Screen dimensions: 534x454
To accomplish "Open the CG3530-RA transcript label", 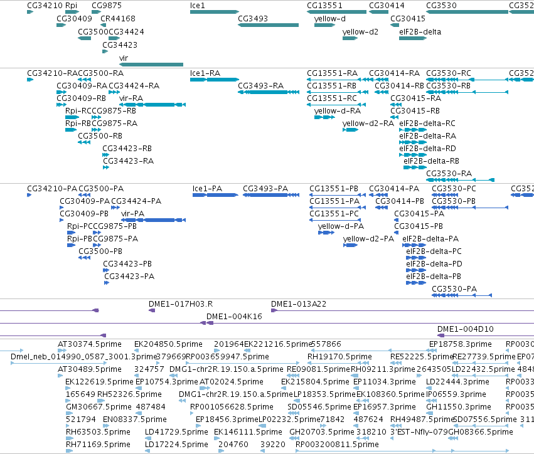I will 449,174.
